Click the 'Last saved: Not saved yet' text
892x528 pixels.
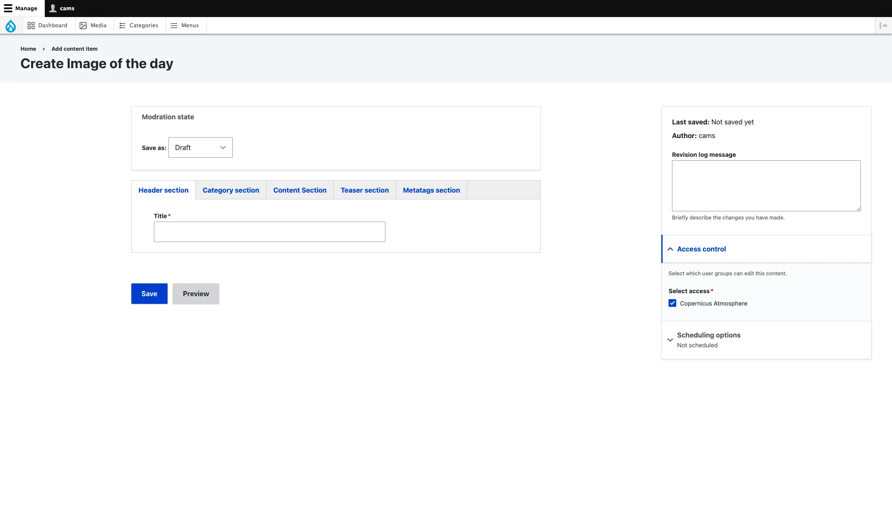713,122
